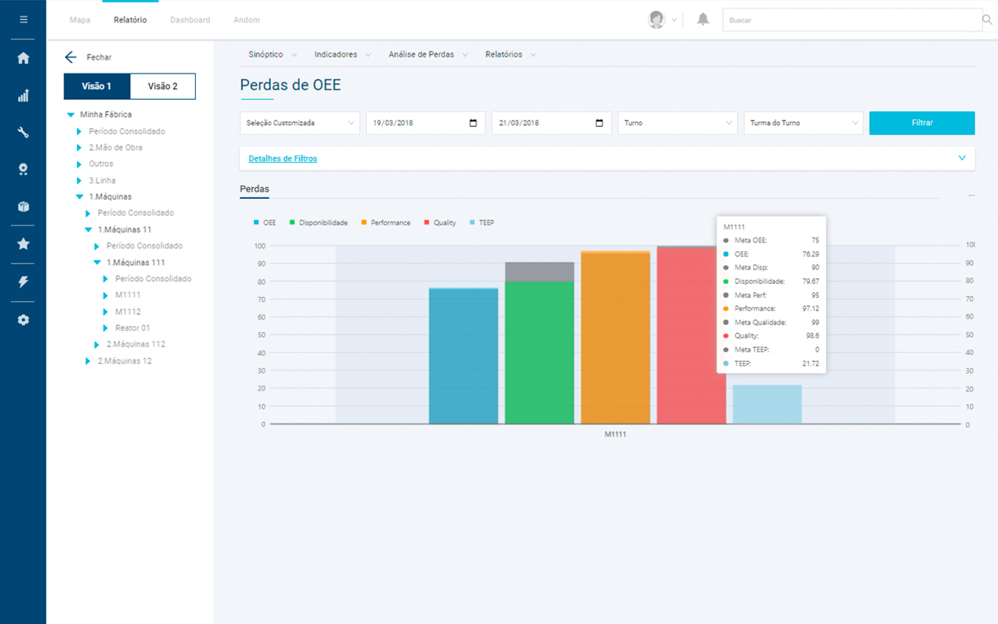Expand the Detalhes de Filtros panel chevron
998x624 pixels.
(x=961, y=158)
